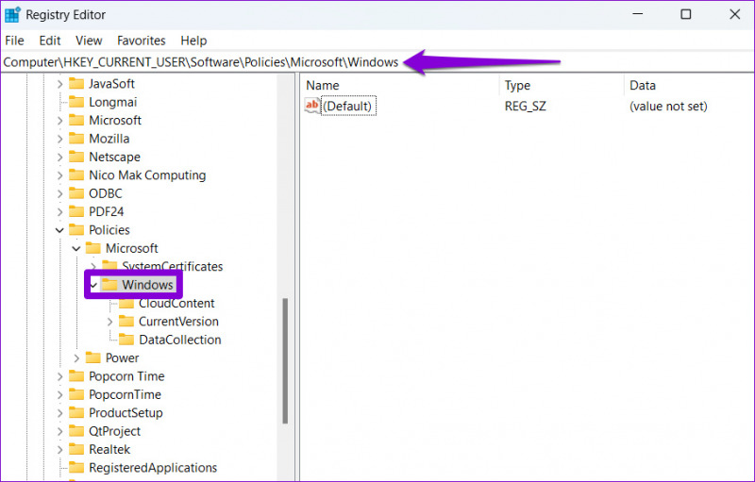Expand the ODBC key
Screen dimensions: 755x482
pos(59,194)
